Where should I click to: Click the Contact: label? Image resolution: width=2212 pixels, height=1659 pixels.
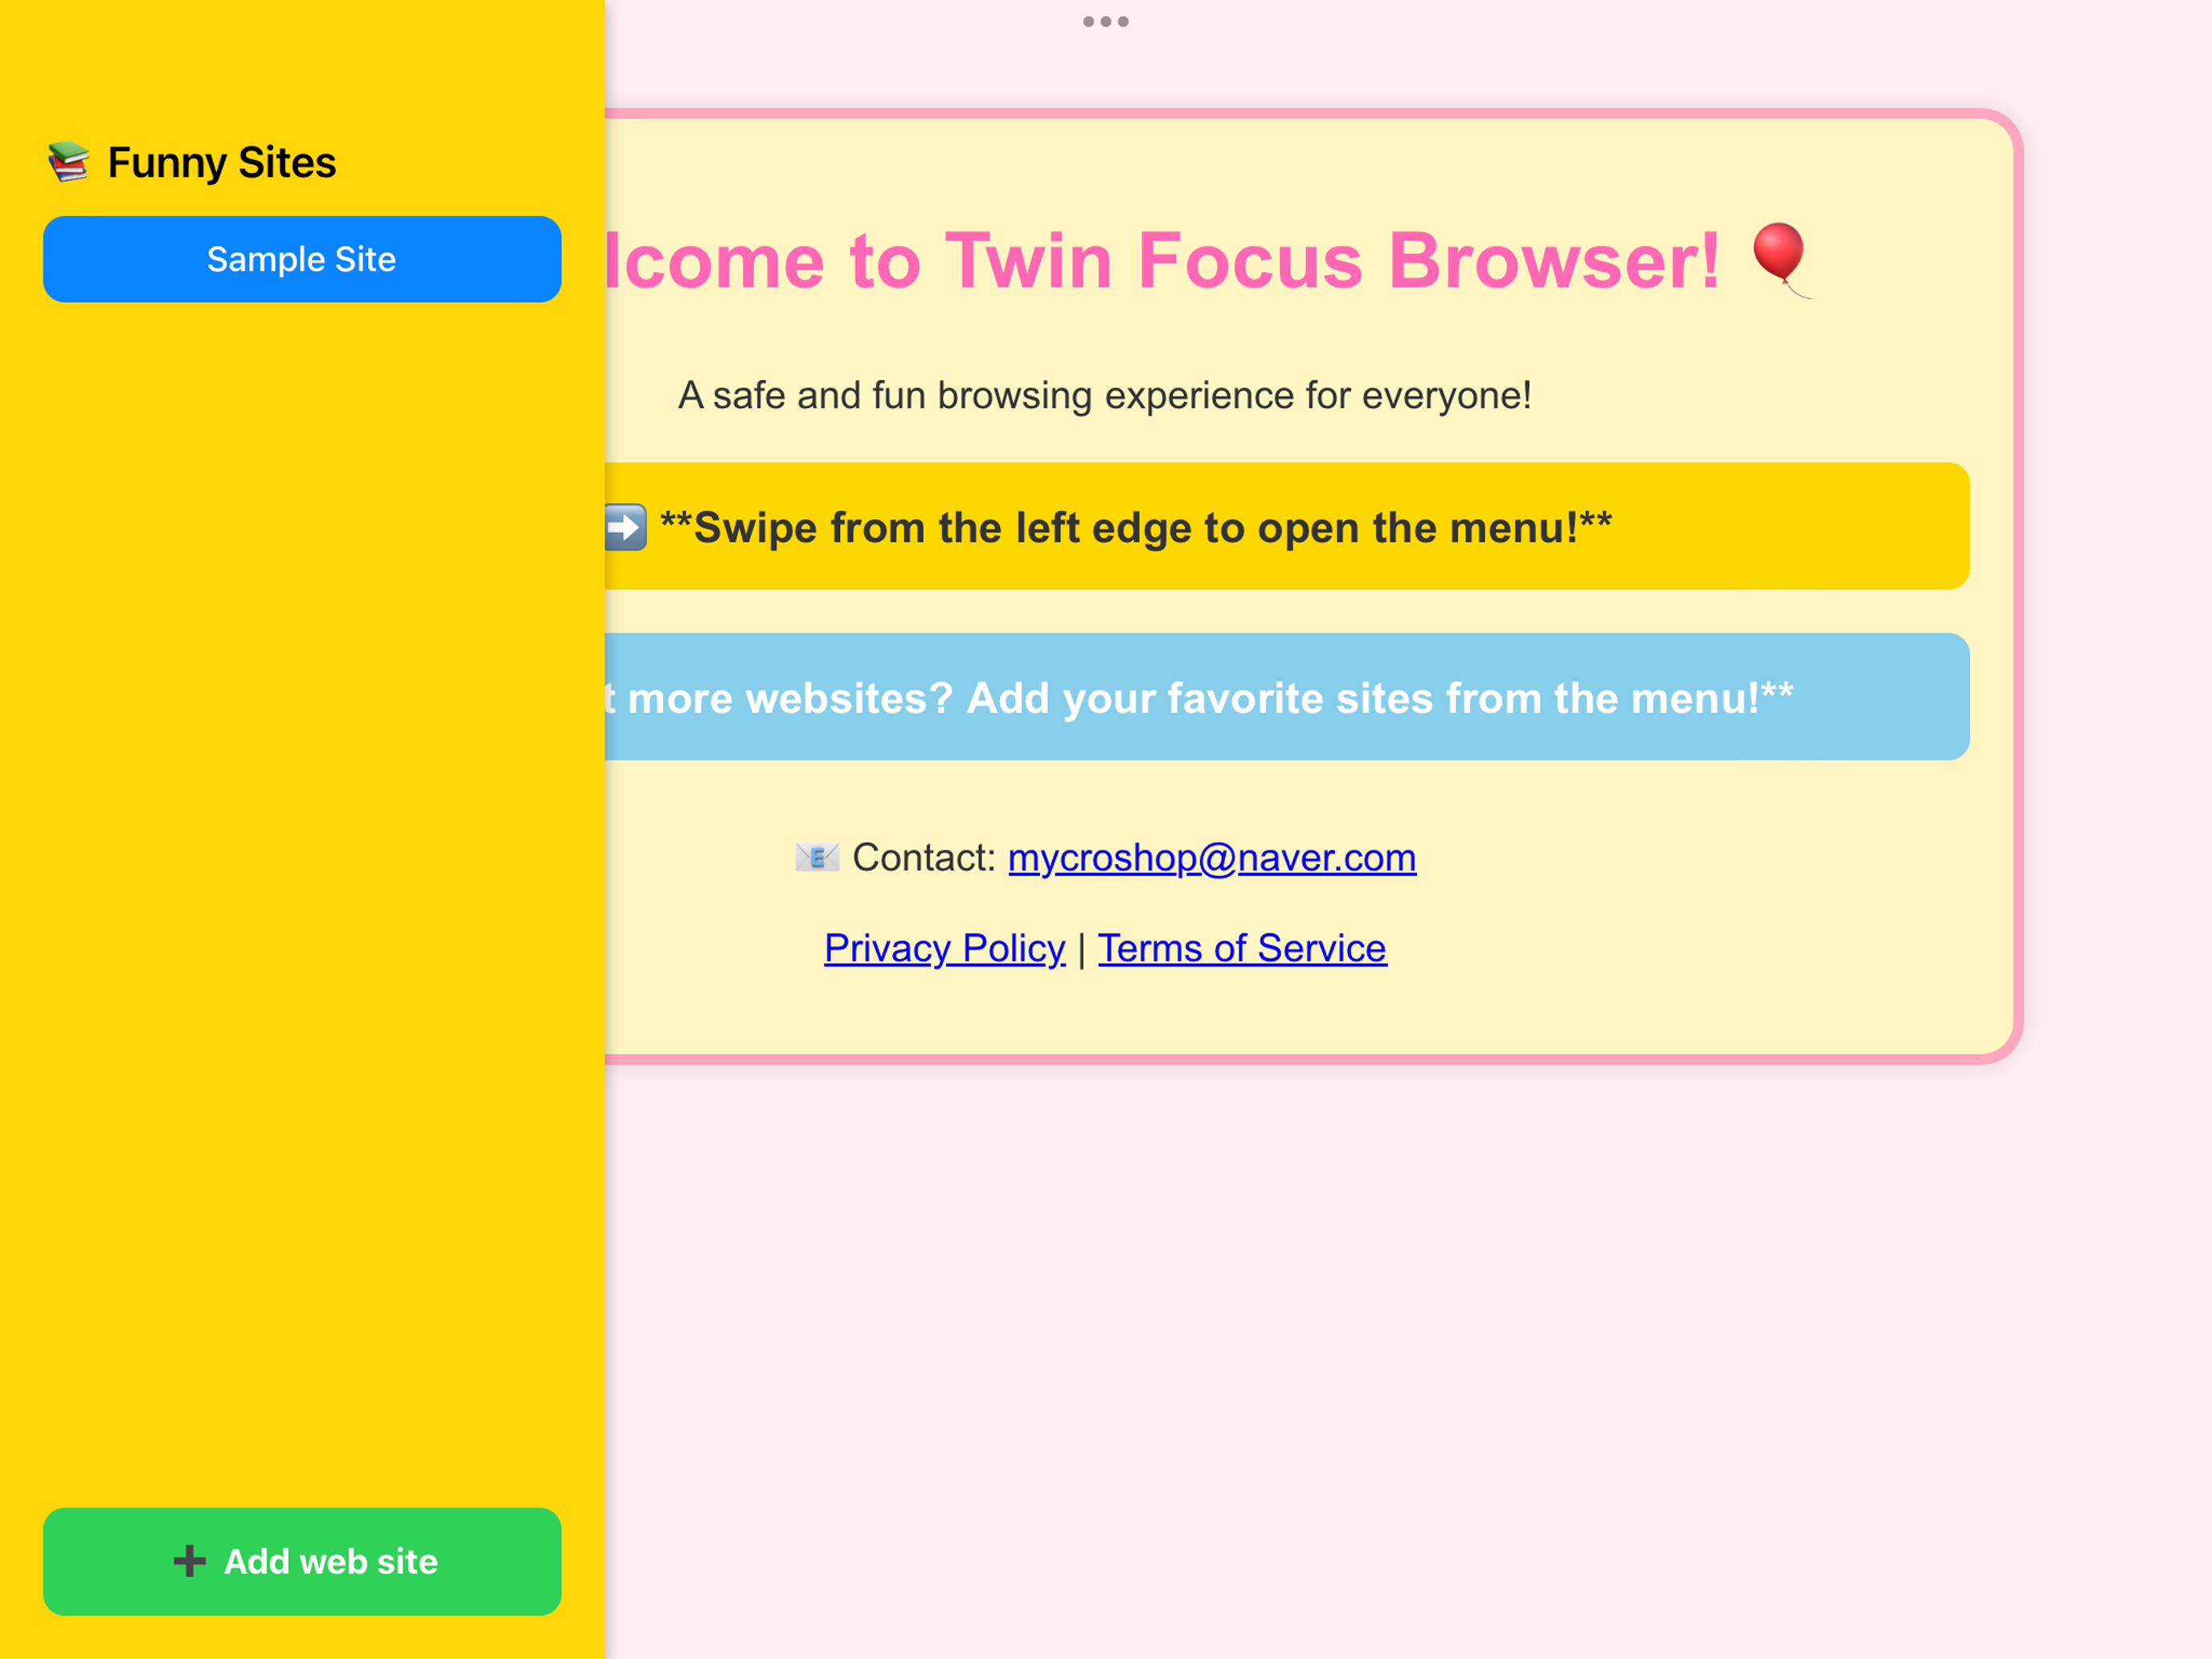coord(924,857)
